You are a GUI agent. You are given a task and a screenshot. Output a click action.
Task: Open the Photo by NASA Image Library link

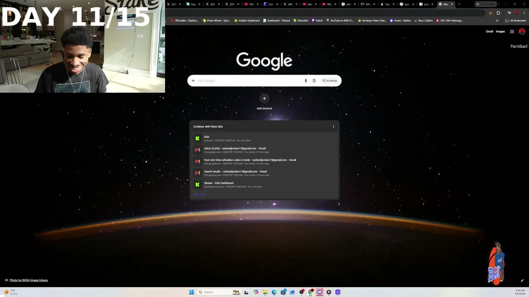pos(29,280)
